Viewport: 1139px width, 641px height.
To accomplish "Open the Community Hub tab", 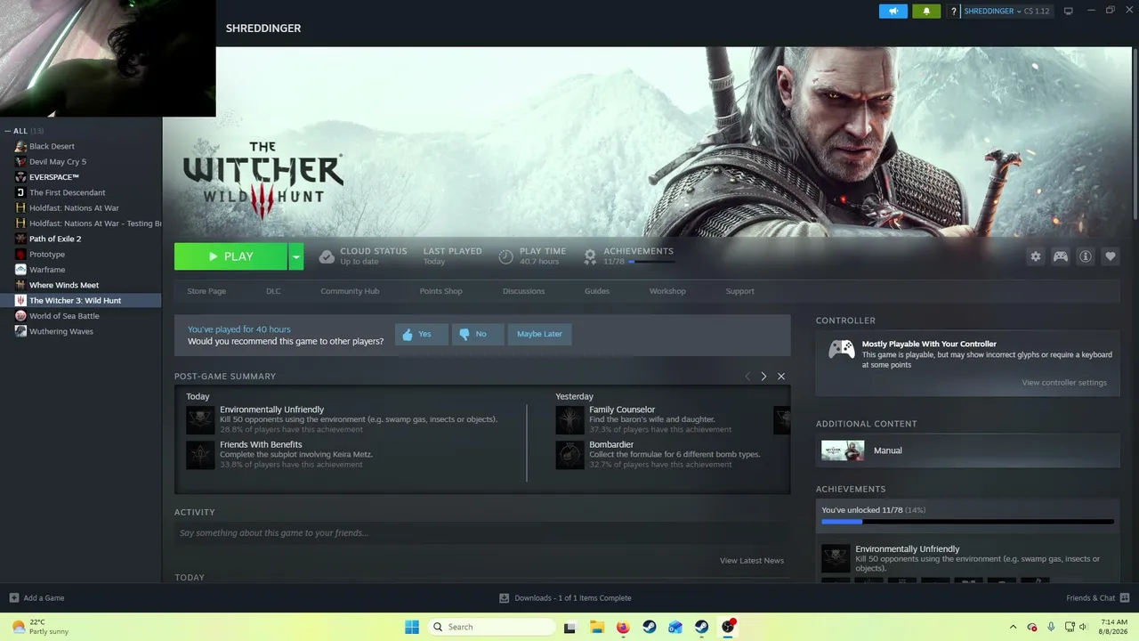I will point(350,291).
